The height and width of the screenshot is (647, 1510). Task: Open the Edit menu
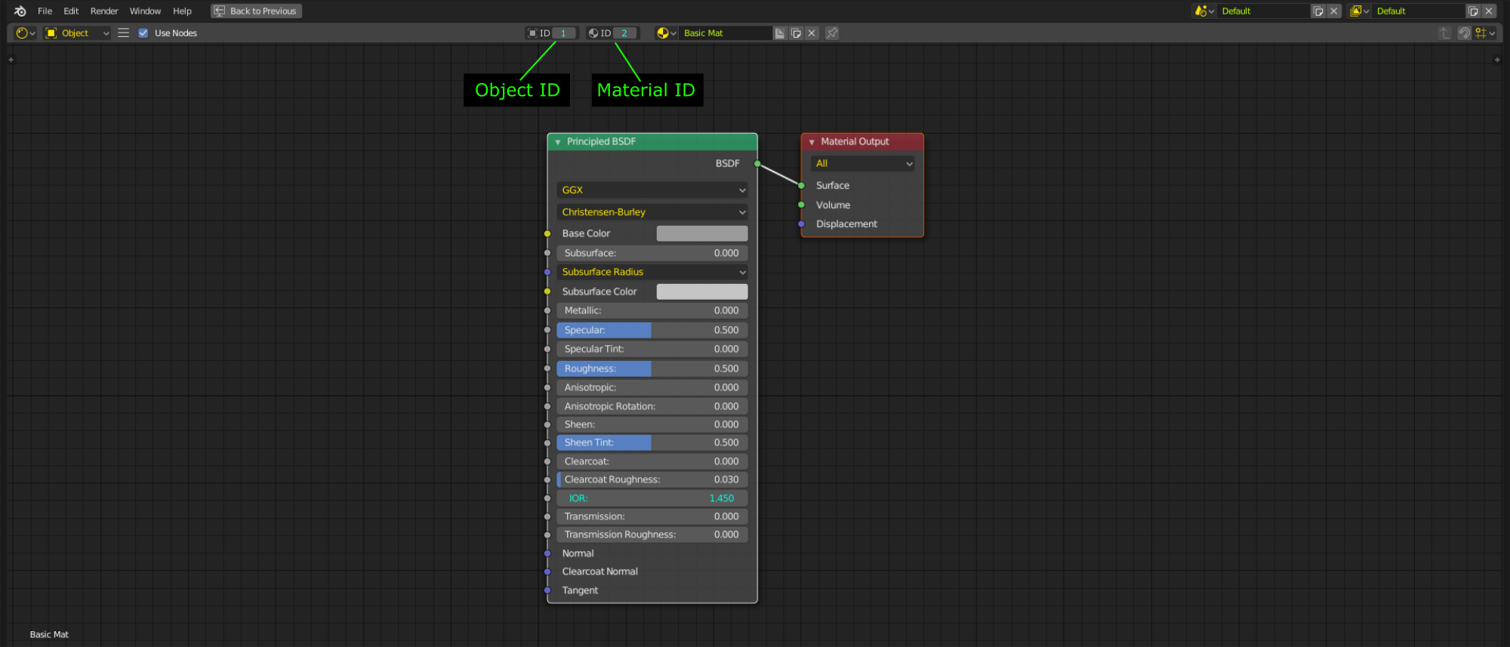71,11
